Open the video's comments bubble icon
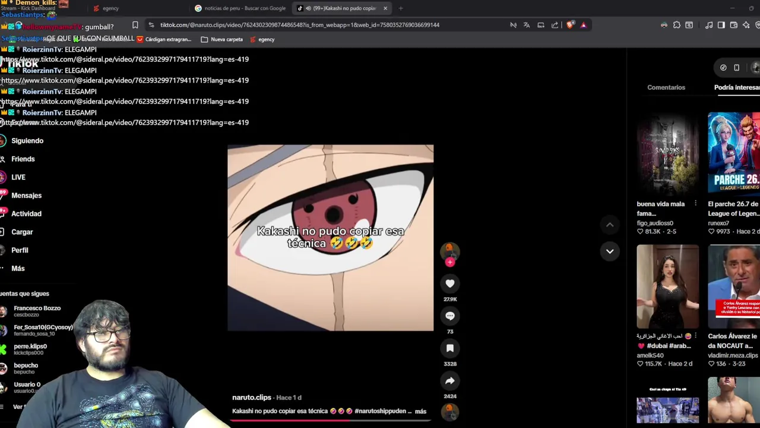Screen dimensions: 760x428 pos(450,316)
